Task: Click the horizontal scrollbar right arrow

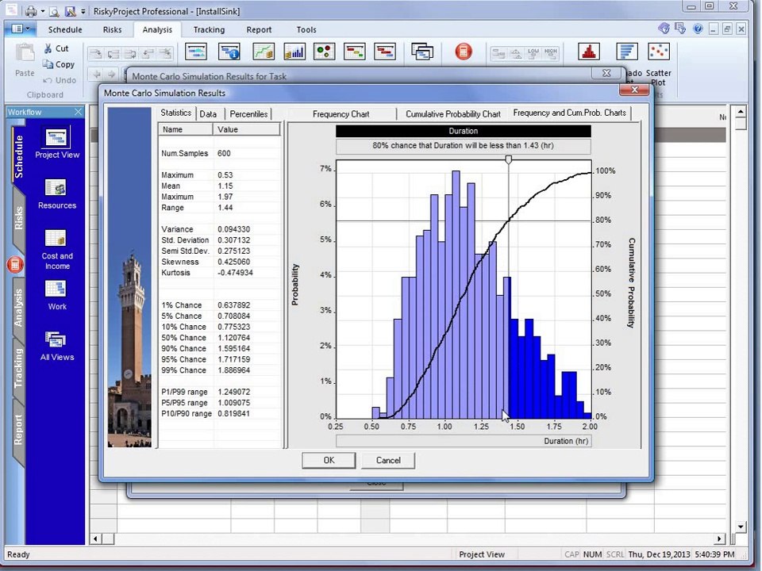Action: click(x=719, y=538)
